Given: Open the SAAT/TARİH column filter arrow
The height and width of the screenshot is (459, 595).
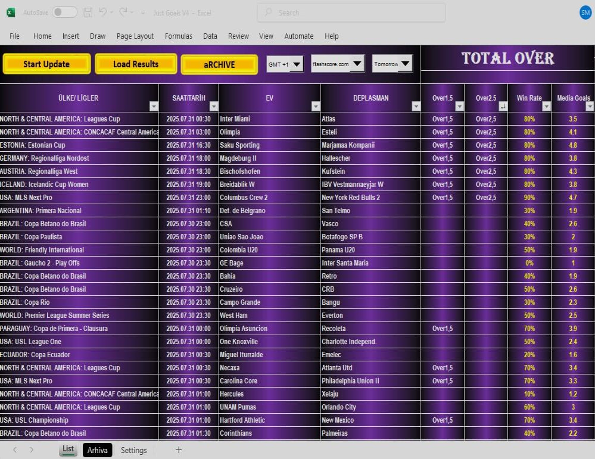Looking at the screenshot, I should click(x=214, y=106).
